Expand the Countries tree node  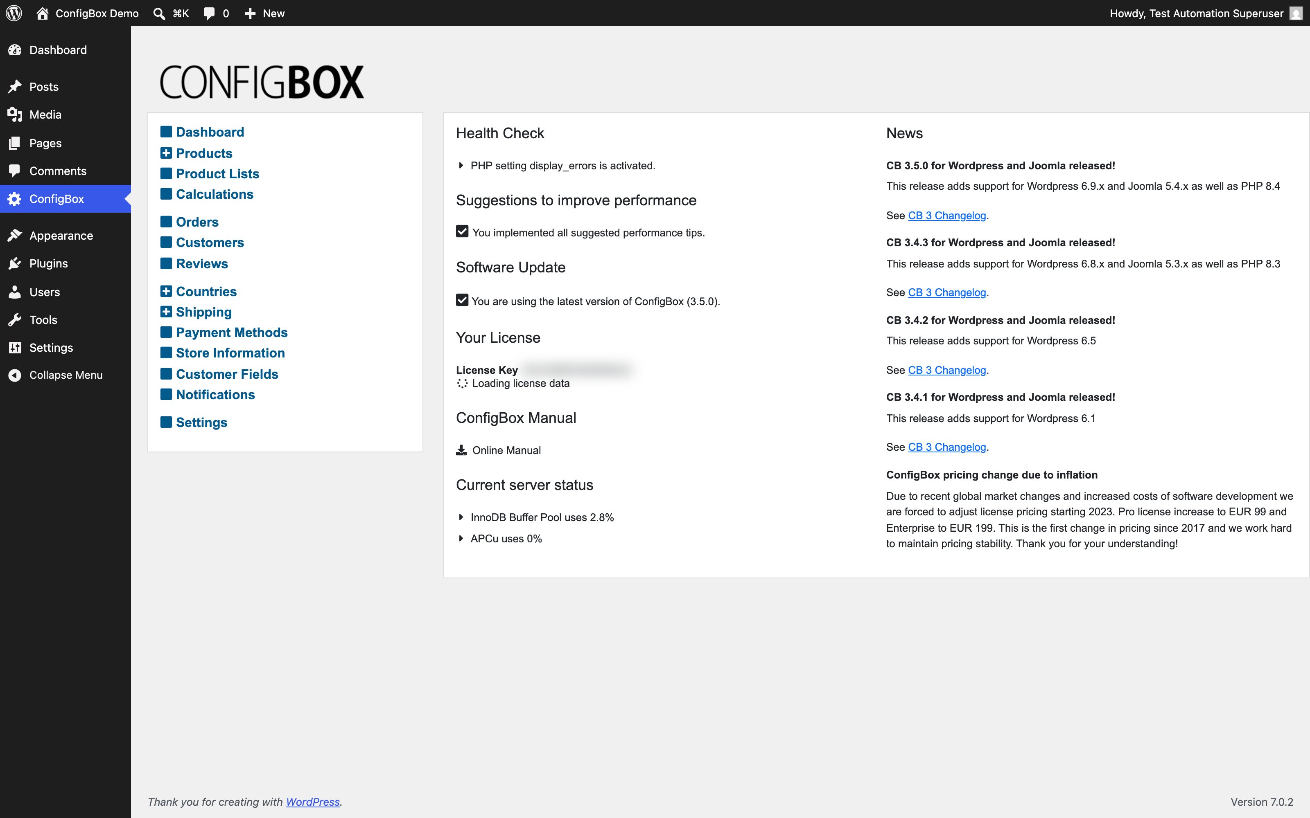(166, 291)
